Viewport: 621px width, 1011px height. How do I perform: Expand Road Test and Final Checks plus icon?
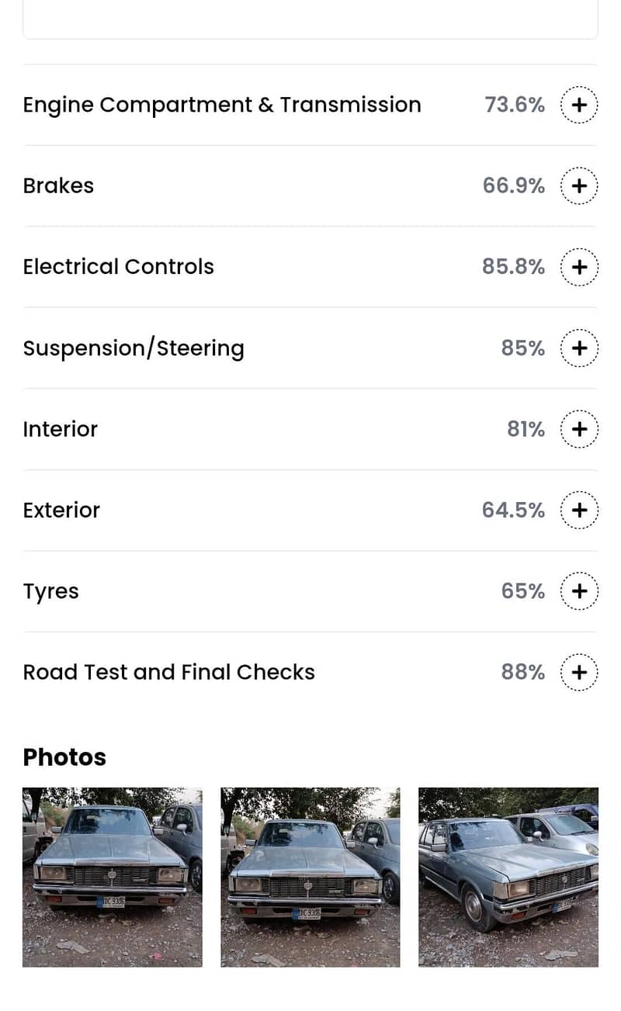(579, 672)
